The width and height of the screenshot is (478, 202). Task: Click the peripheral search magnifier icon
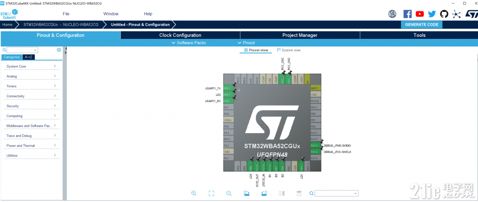pyautogui.click(x=4, y=50)
